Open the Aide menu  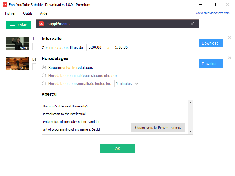44,13
